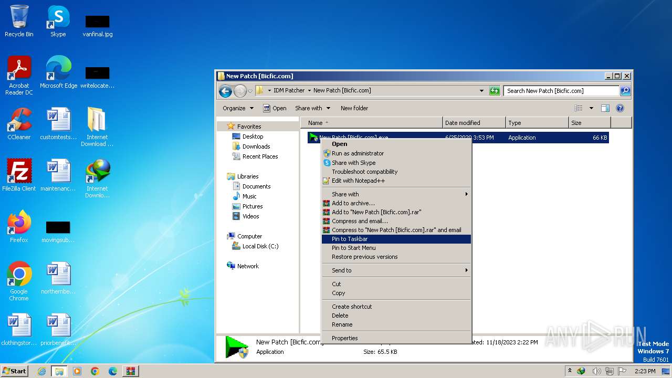672x378 pixels.
Task: Open CCleaner desktop shortcut
Action: (19, 124)
